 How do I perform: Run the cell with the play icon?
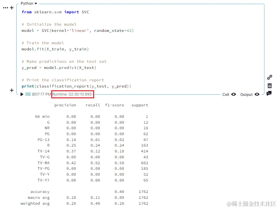tap(22, 94)
